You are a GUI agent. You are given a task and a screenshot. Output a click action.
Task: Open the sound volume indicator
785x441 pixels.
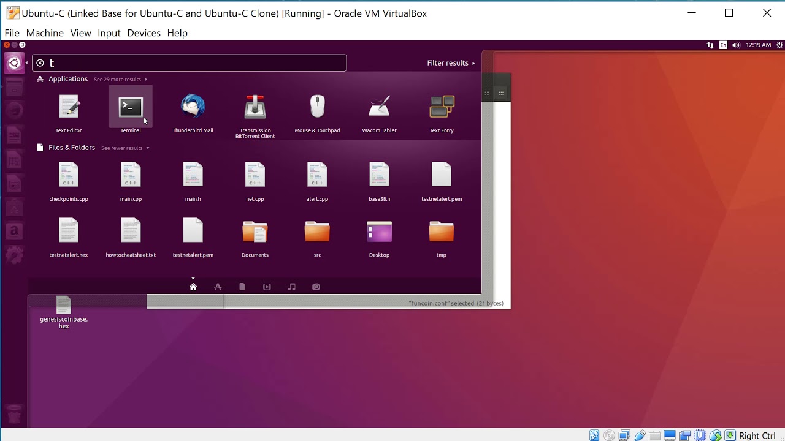[x=736, y=45]
